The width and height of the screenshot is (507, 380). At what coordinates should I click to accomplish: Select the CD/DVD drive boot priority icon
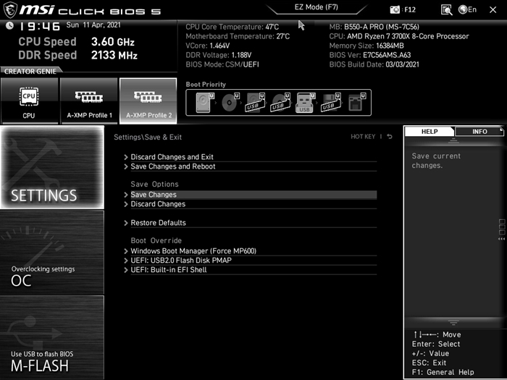230,103
